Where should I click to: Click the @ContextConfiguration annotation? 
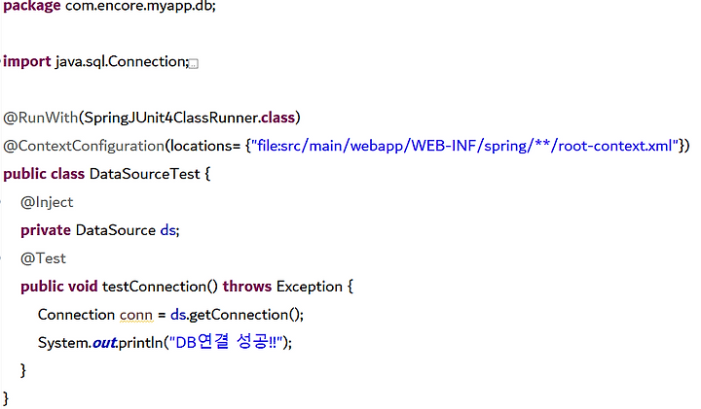point(84,146)
